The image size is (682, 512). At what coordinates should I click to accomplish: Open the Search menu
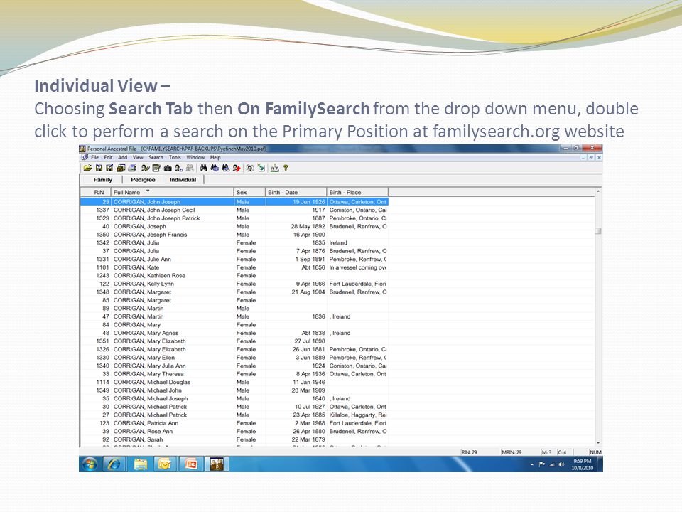[x=156, y=158]
